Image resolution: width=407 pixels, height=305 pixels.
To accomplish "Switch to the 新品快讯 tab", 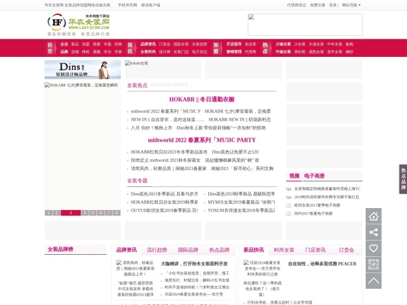I will [x=254, y=249].
